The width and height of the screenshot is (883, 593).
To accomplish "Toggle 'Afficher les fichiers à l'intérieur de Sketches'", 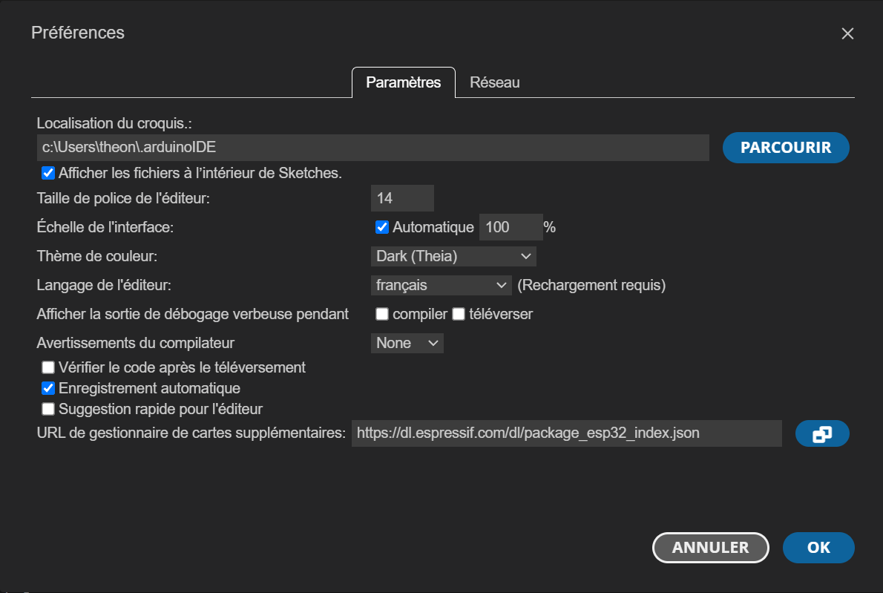I will pos(47,173).
